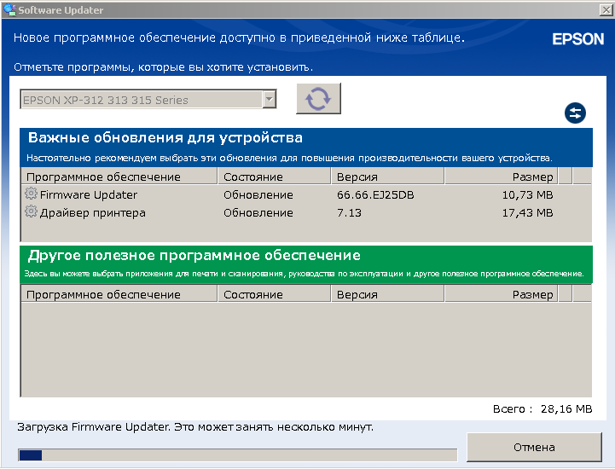Sort other software by Программное обеспечение column

(x=119, y=294)
